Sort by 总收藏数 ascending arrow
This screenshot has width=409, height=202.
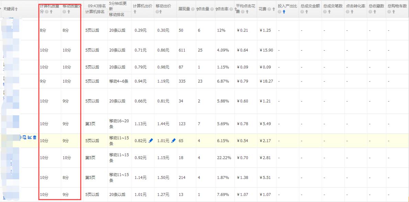(x=375, y=12)
